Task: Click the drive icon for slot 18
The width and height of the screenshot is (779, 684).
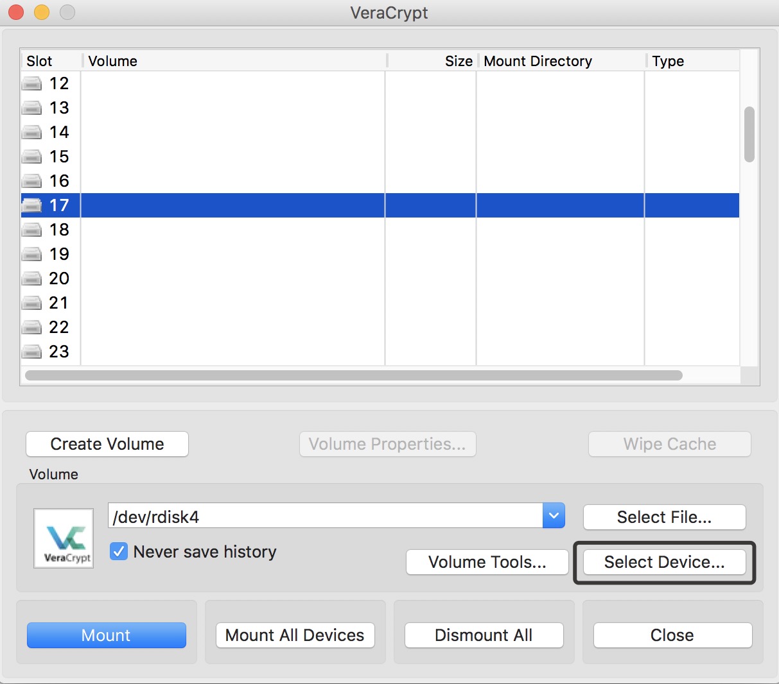Action: click(32, 230)
